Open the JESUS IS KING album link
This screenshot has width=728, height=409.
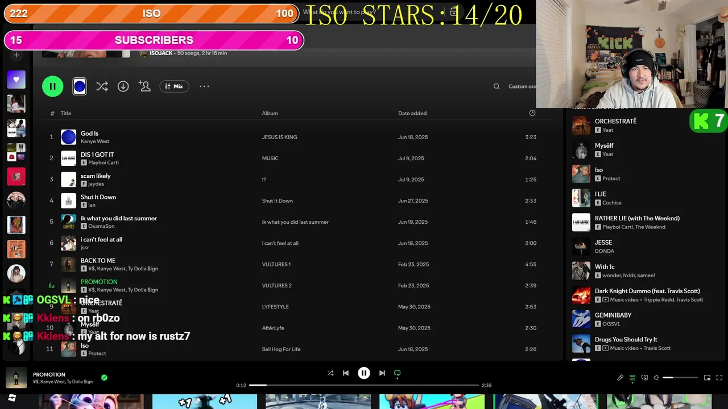pyautogui.click(x=279, y=137)
